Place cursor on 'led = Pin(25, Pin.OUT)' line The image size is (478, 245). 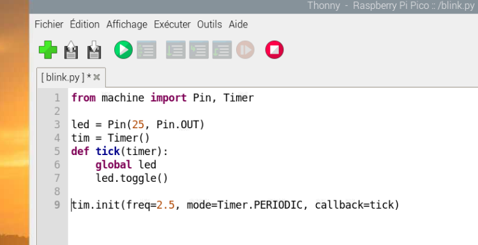pyautogui.click(x=138, y=124)
